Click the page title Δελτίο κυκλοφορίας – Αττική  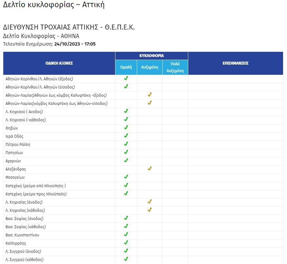point(54,5)
